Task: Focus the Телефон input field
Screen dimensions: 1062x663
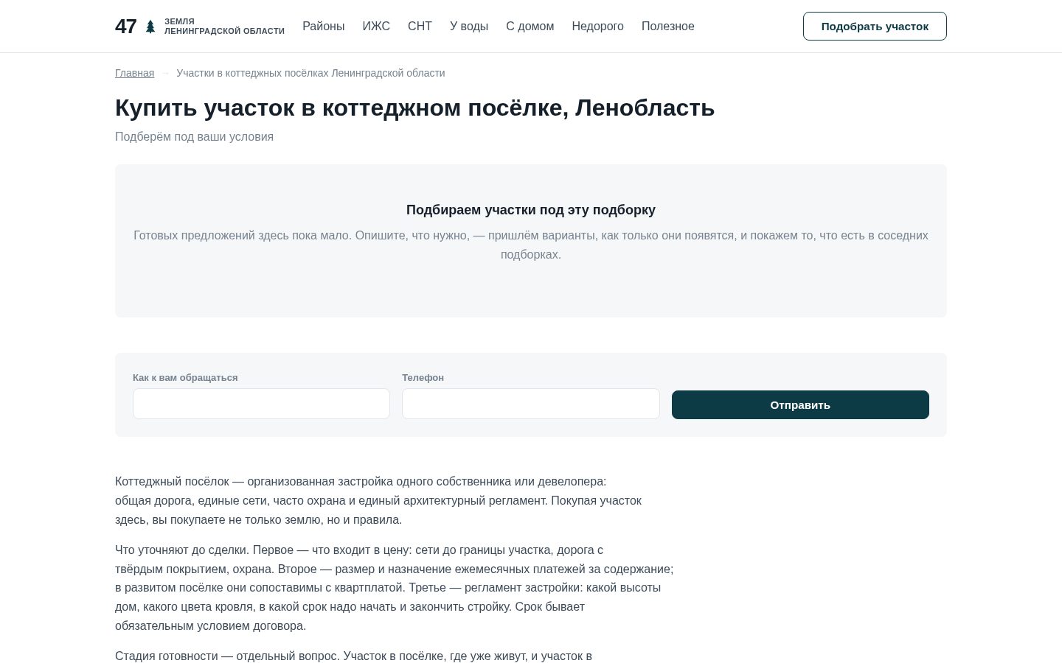Action: click(x=531, y=404)
